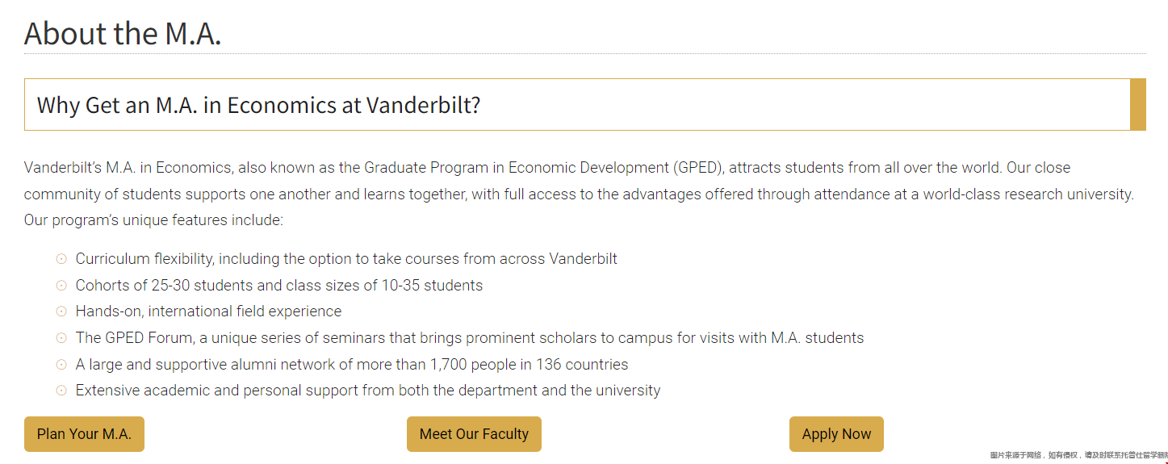
Task: Click the 1,700 people in 136 countries line
Action: pyautogui.click(x=352, y=364)
